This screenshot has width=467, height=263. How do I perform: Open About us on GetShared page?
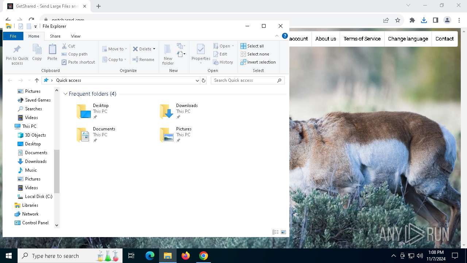point(325,39)
